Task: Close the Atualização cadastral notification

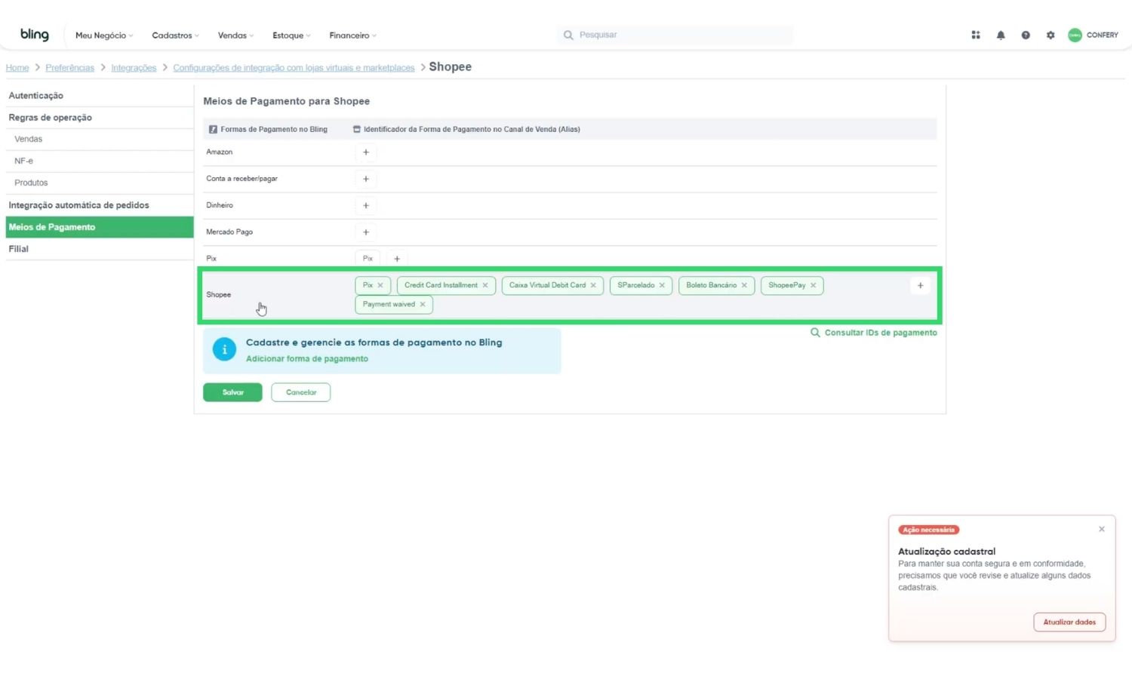Action: click(x=1102, y=529)
